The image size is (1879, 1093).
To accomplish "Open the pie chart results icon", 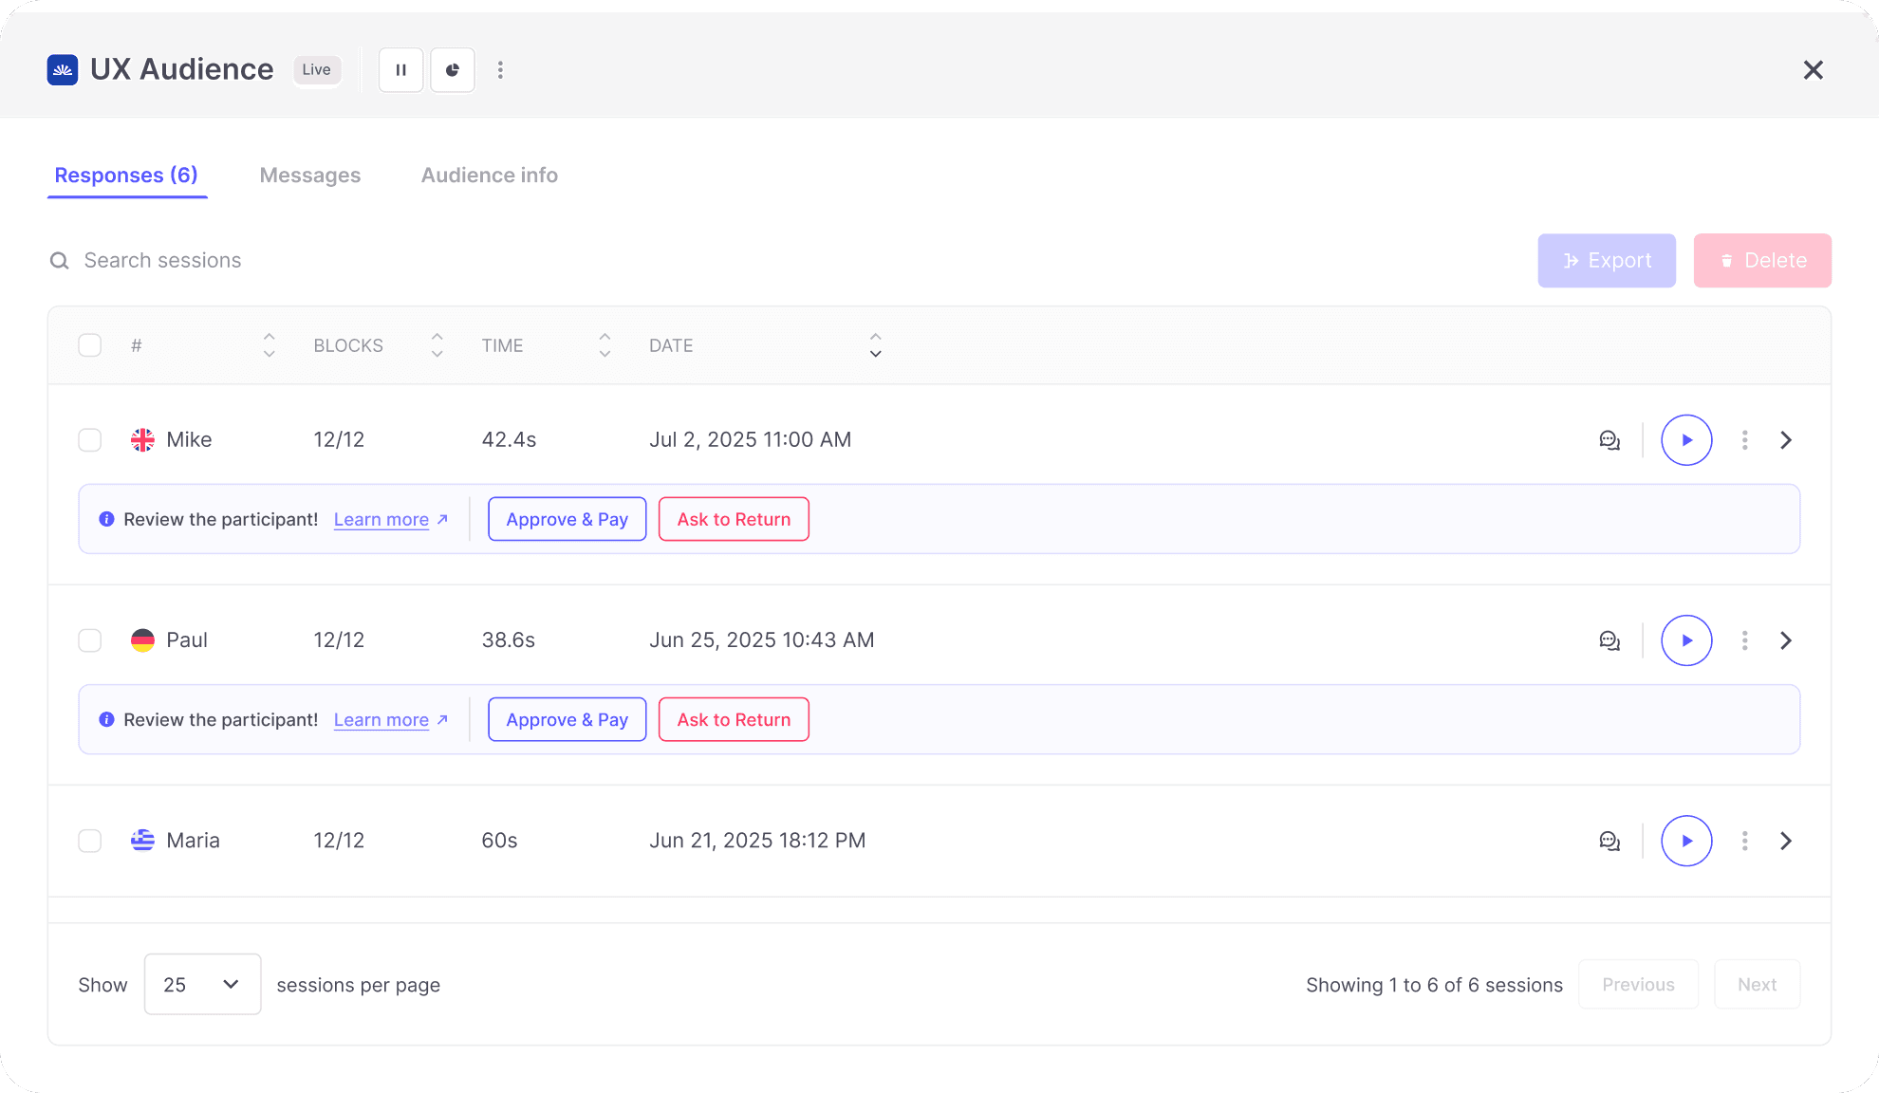I will tap(453, 70).
